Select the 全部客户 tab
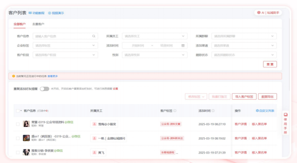The image size is (297, 163). [20, 24]
